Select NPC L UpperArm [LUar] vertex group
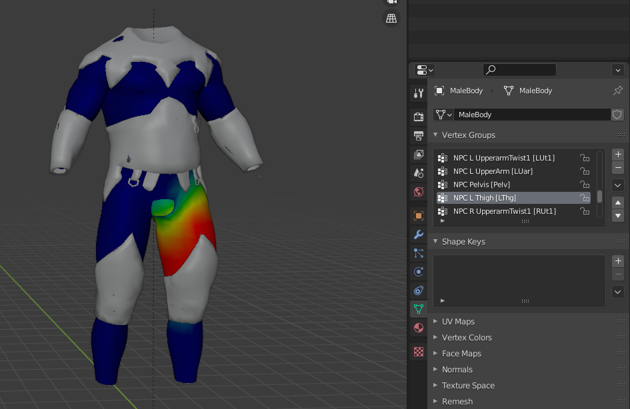Screen dimensions: 630x409 tap(513, 171)
